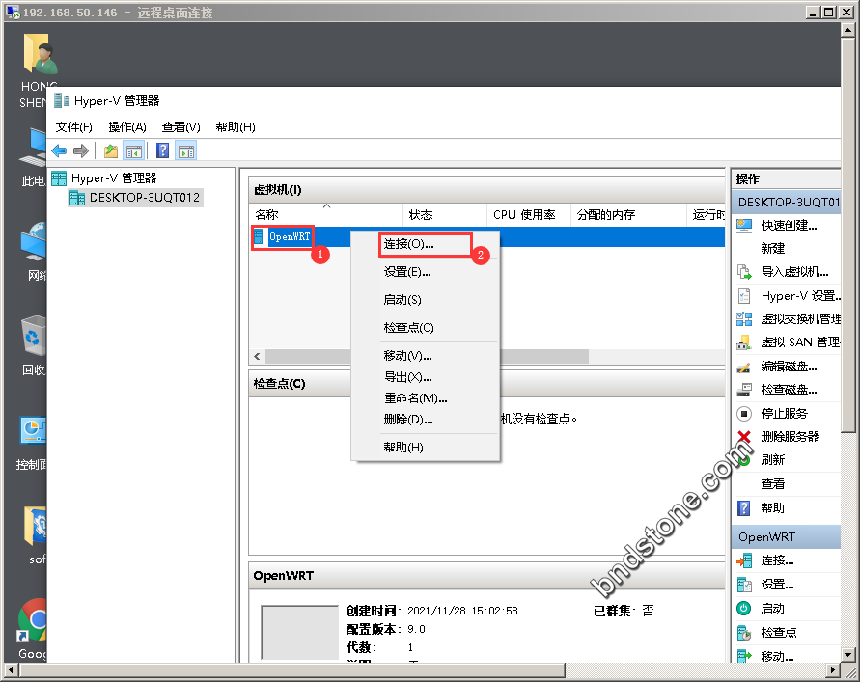Open the HONG SHEN user folder desktop icon
The height and width of the screenshot is (682, 860).
(x=38, y=69)
